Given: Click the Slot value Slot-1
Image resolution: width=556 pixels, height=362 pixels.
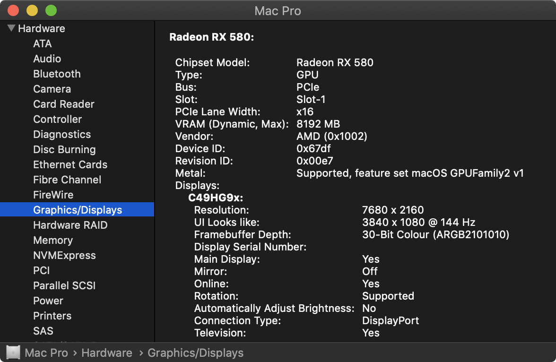Looking at the screenshot, I should pos(311,99).
